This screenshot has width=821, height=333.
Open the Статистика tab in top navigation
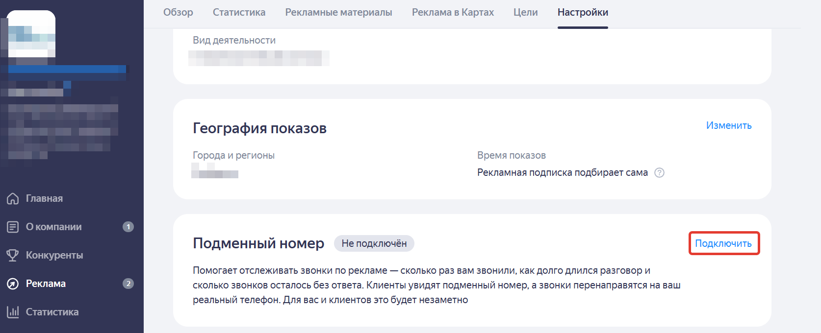pos(239,12)
